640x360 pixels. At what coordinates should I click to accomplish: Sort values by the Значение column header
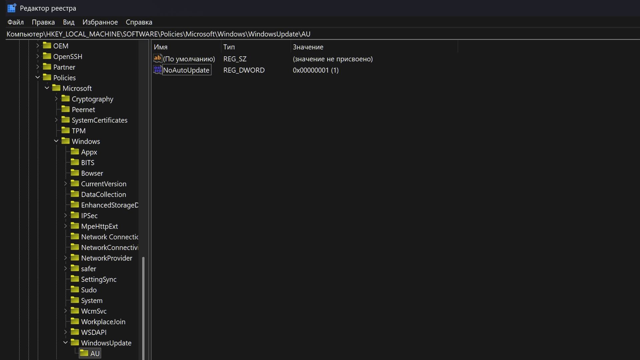tap(374, 47)
